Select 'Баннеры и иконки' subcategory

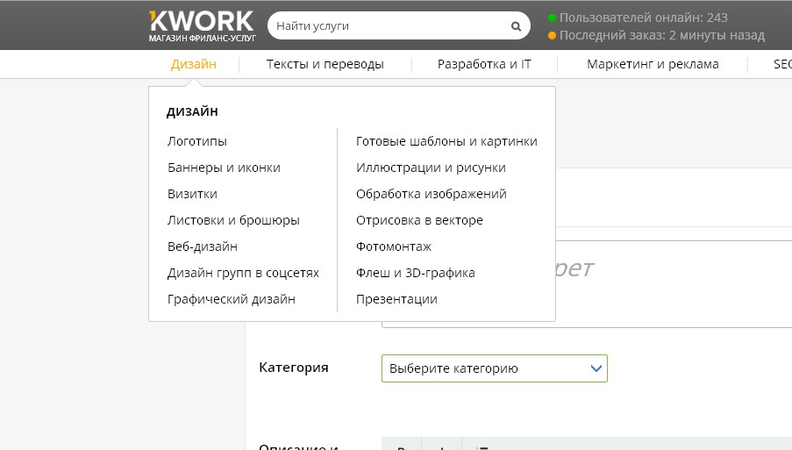coord(224,168)
